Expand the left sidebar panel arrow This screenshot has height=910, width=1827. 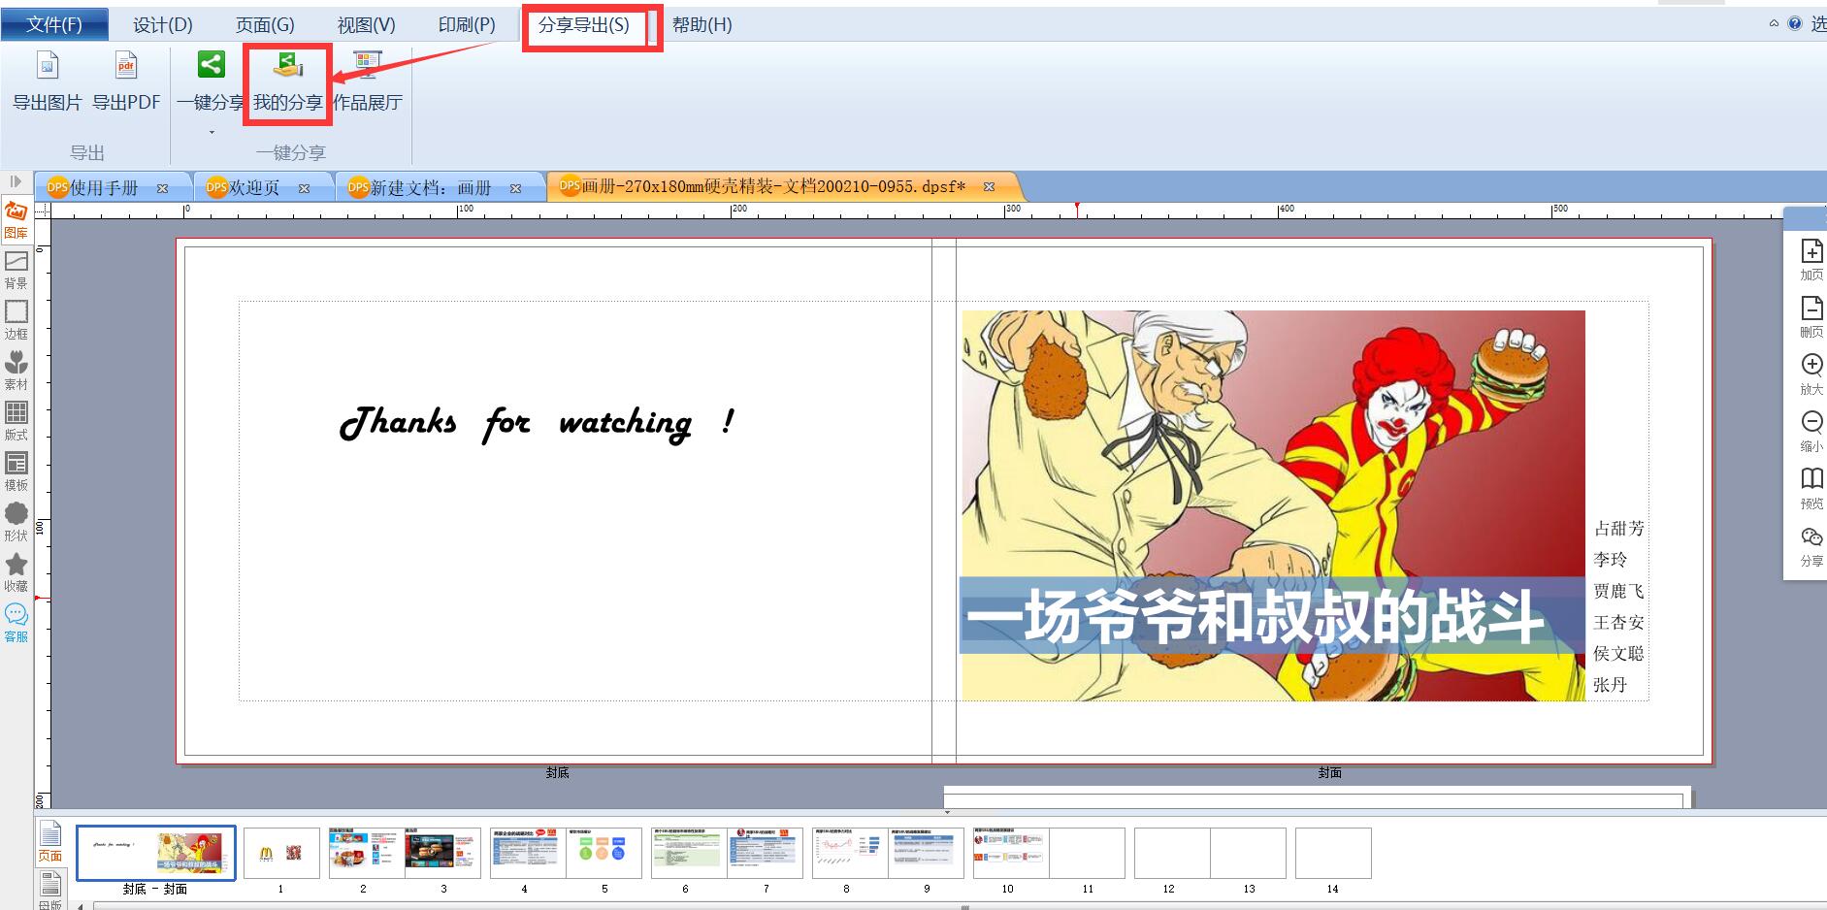pyautogui.click(x=16, y=181)
